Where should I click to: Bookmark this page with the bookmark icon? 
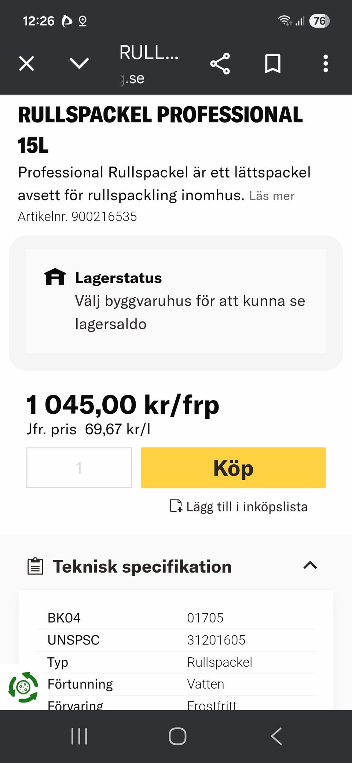coord(273,63)
